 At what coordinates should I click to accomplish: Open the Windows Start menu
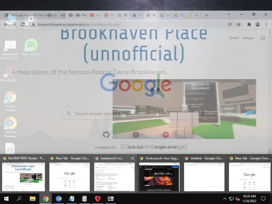[6, 199]
